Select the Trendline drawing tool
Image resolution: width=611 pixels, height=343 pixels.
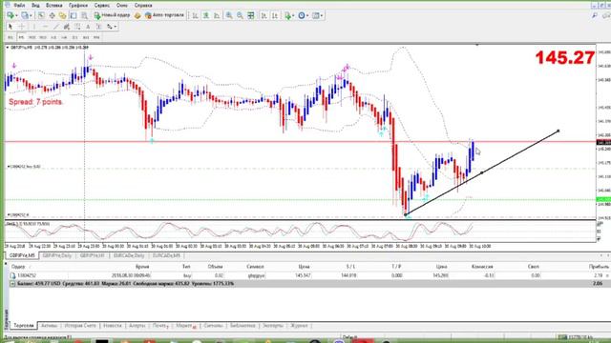click(x=55, y=27)
